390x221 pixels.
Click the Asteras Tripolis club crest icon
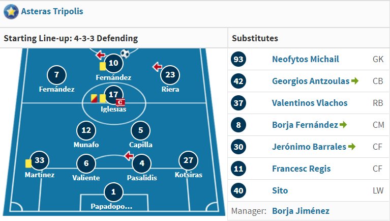pyautogui.click(x=11, y=12)
